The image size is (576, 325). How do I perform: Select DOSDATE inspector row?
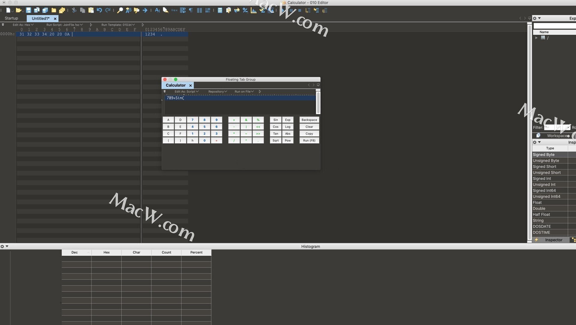pyautogui.click(x=554, y=227)
